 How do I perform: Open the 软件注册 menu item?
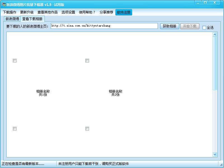123,12
